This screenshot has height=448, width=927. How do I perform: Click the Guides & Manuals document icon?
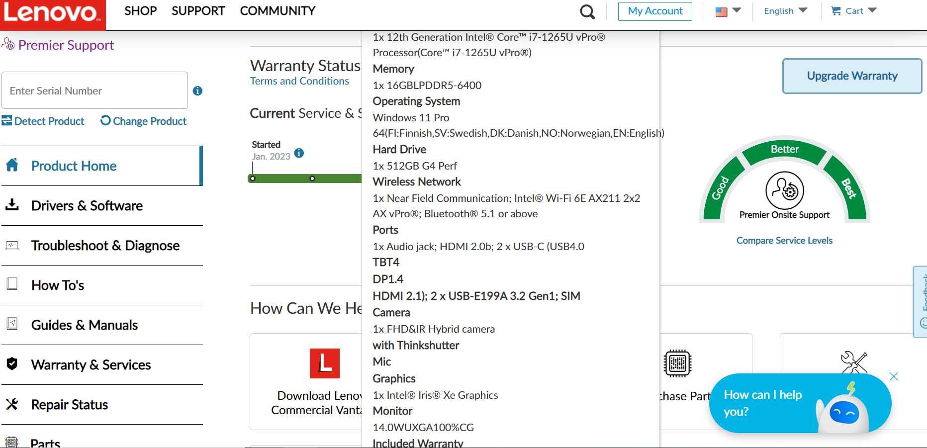pyautogui.click(x=12, y=324)
